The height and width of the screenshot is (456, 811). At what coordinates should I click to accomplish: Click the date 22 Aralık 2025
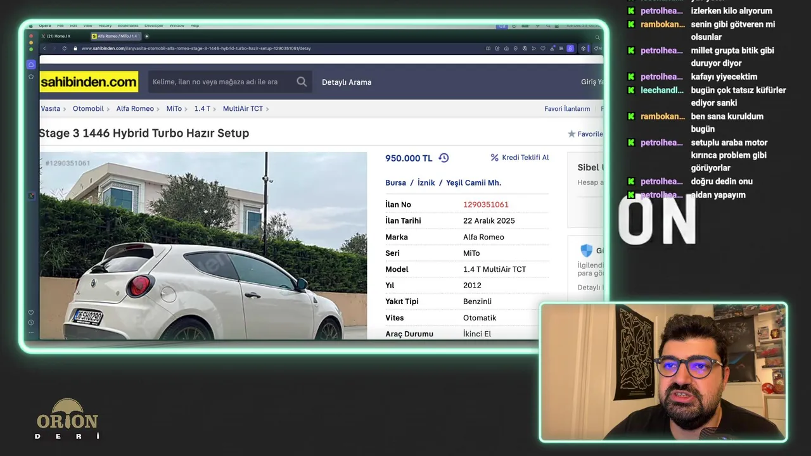click(489, 221)
